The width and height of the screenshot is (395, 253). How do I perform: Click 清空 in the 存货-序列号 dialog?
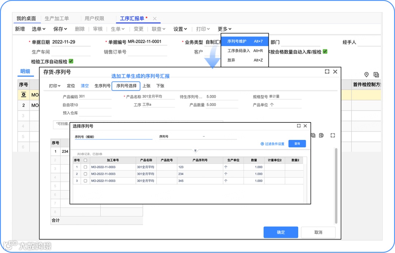pyautogui.click(x=84, y=86)
